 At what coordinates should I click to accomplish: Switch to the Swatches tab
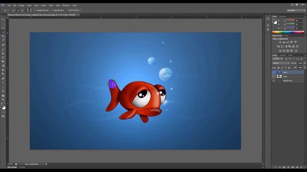pos(283,17)
